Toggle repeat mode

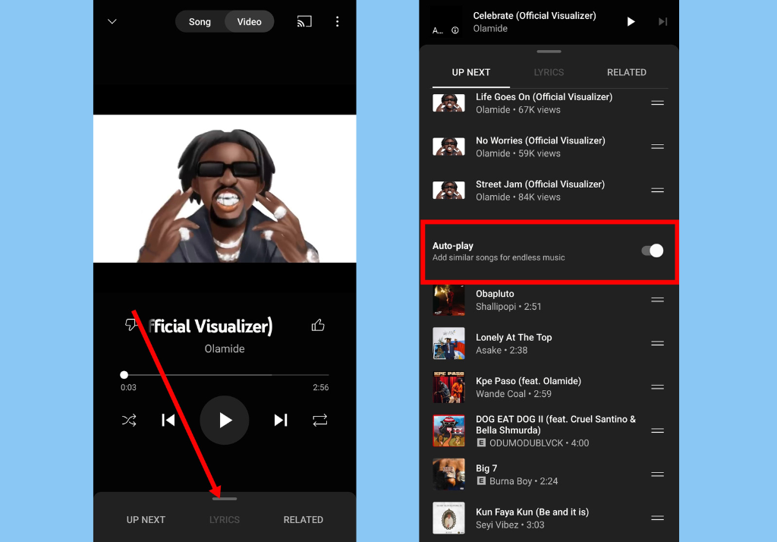(x=320, y=421)
